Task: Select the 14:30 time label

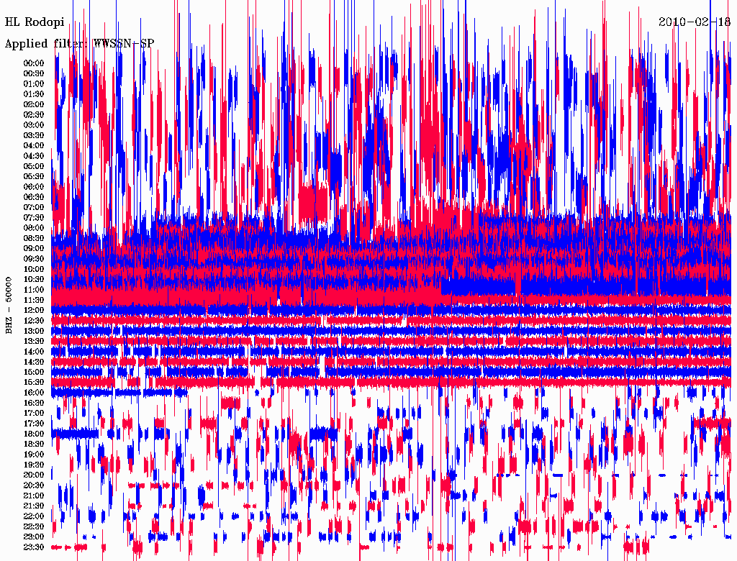Action: (x=34, y=362)
